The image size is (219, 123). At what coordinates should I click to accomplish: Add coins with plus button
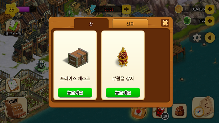click(x=210, y=9)
